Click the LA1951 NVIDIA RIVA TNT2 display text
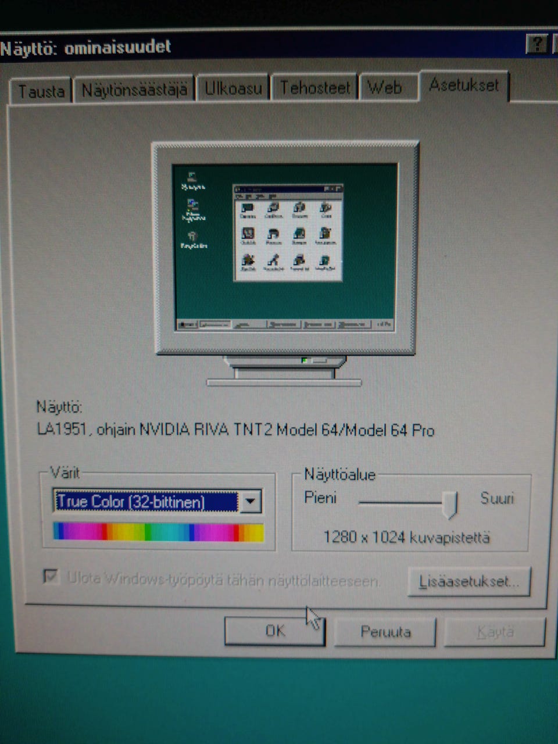558x744 pixels. pyautogui.click(x=235, y=430)
